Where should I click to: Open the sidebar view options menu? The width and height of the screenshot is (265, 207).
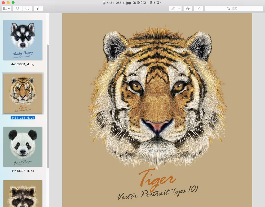click(6, 8)
